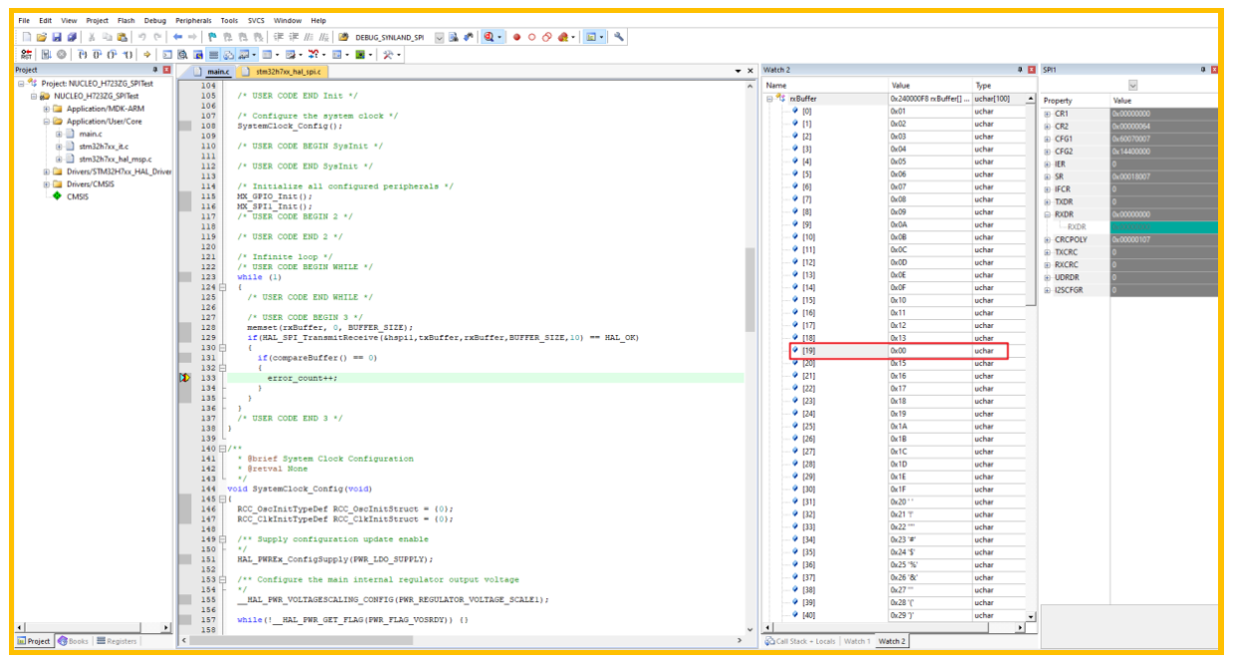Navigate backwards with blue left arrow

[x=177, y=37]
